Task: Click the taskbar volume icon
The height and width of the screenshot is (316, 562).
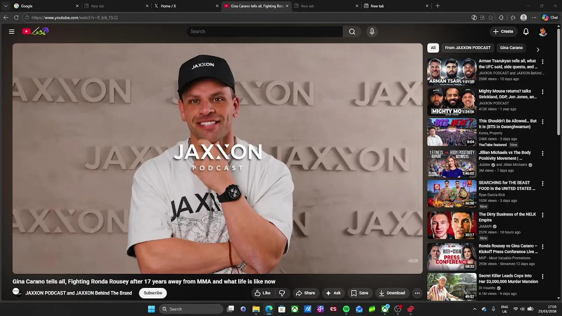Action: tap(522, 309)
